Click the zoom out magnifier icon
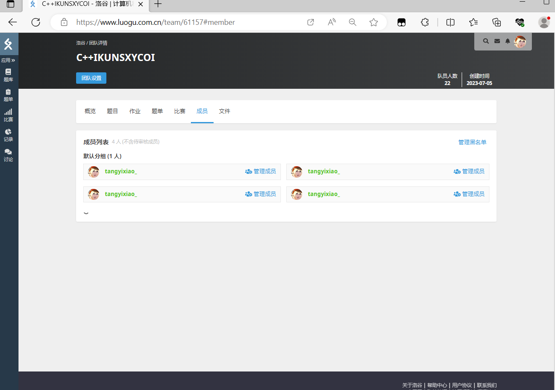The height and width of the screenshot is (390, 555). tap(352, 22)
